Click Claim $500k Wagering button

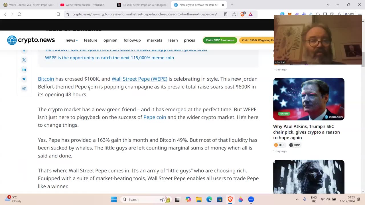pos(257,40)
